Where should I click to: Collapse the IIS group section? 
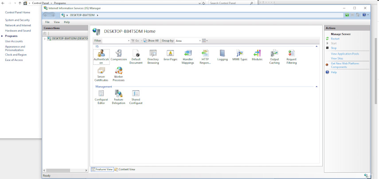click(316, 46)
